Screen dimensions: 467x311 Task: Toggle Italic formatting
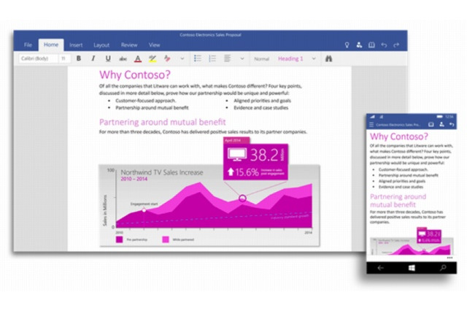[x=93, y=58]
